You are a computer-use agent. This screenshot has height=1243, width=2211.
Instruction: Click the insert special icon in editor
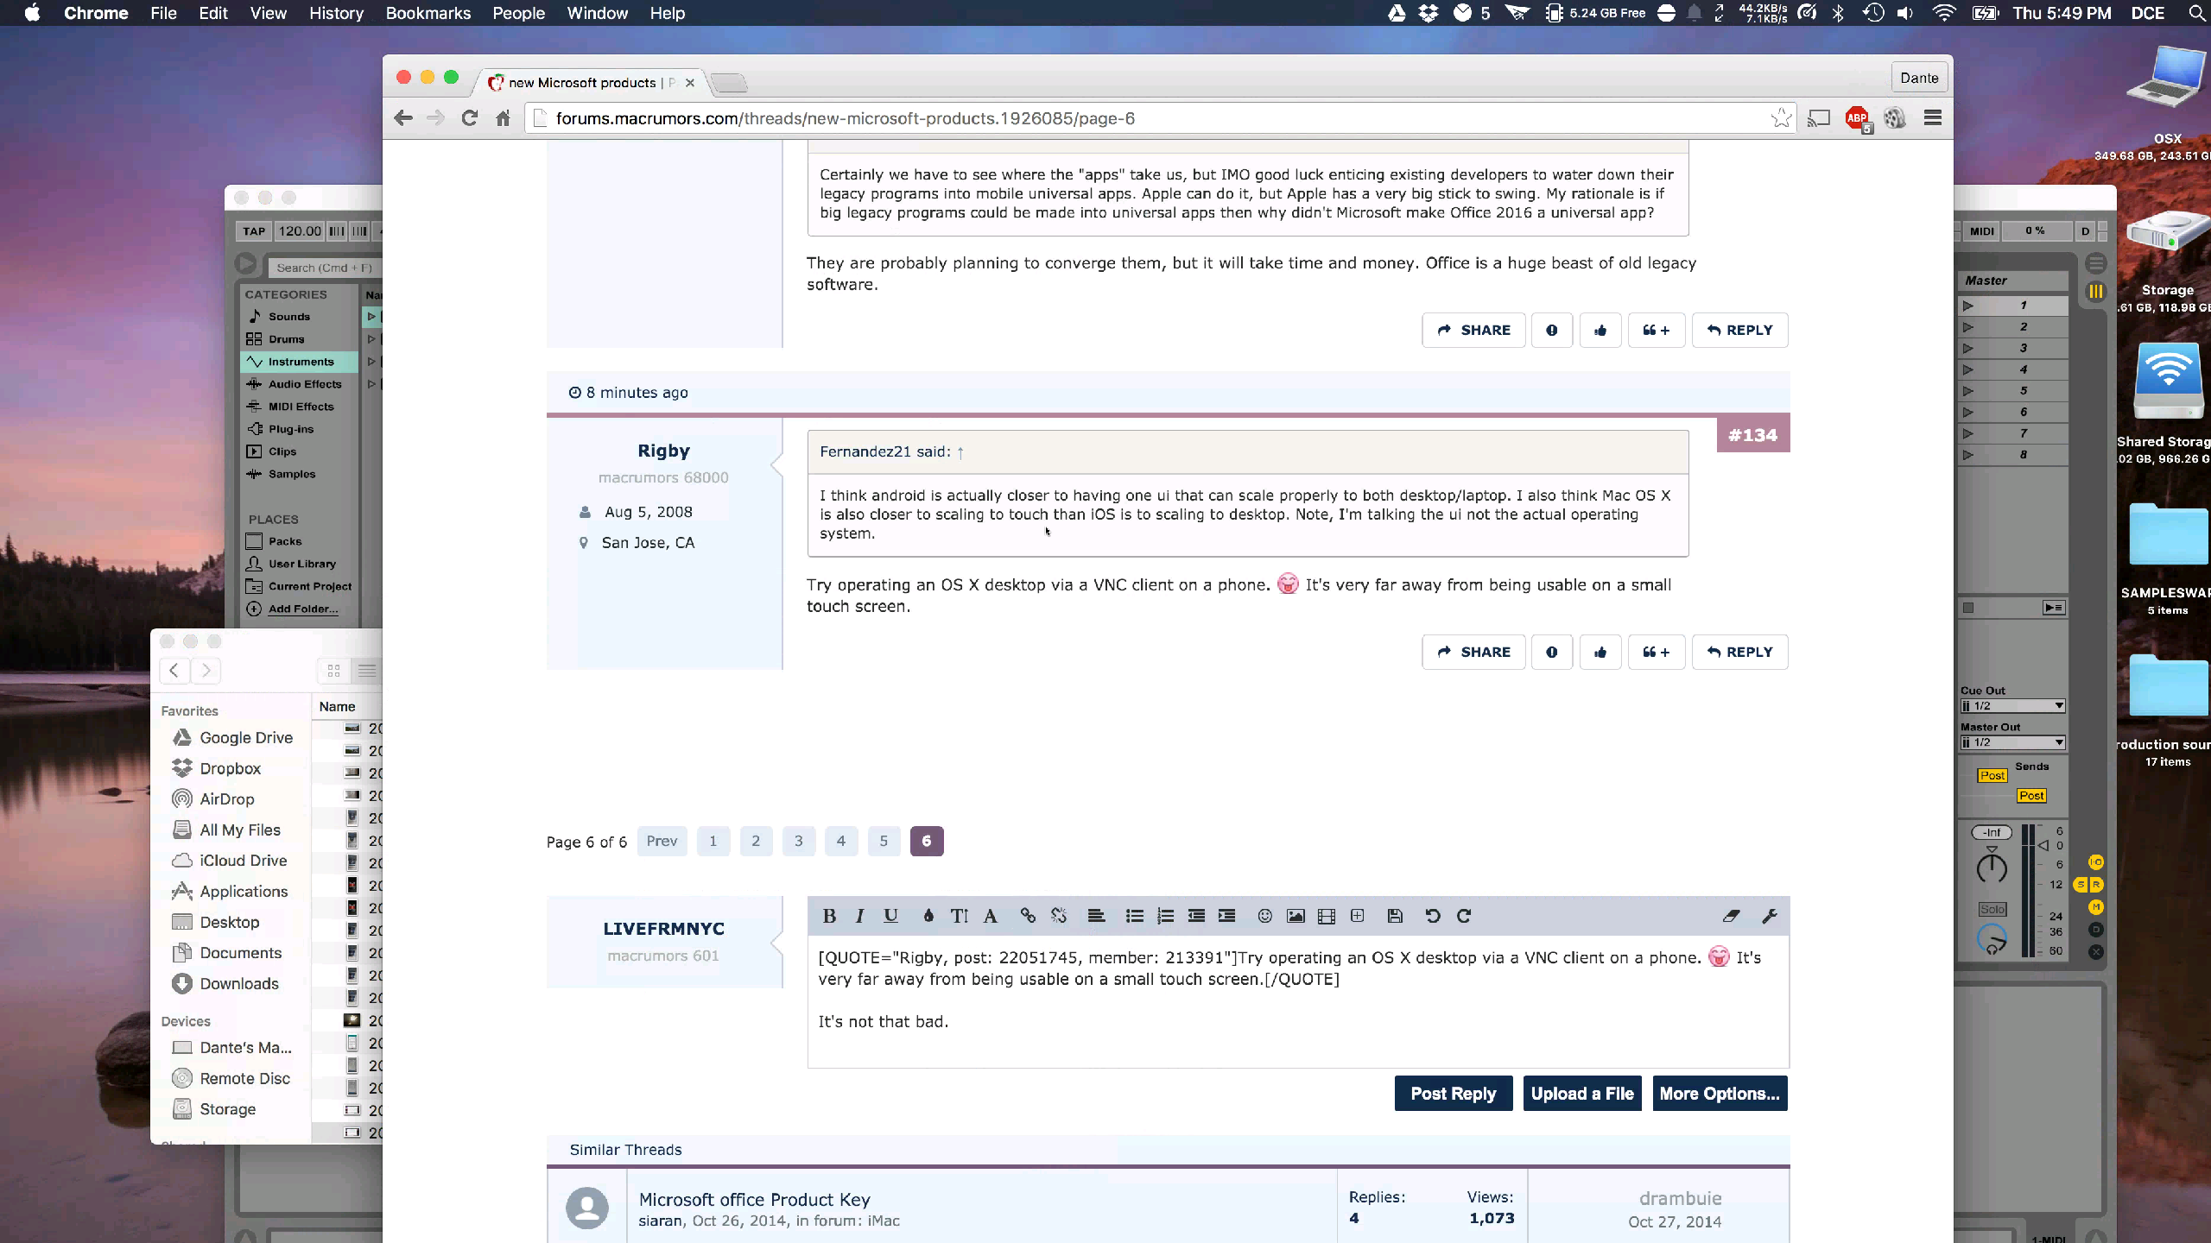[x=1358, y=916]
